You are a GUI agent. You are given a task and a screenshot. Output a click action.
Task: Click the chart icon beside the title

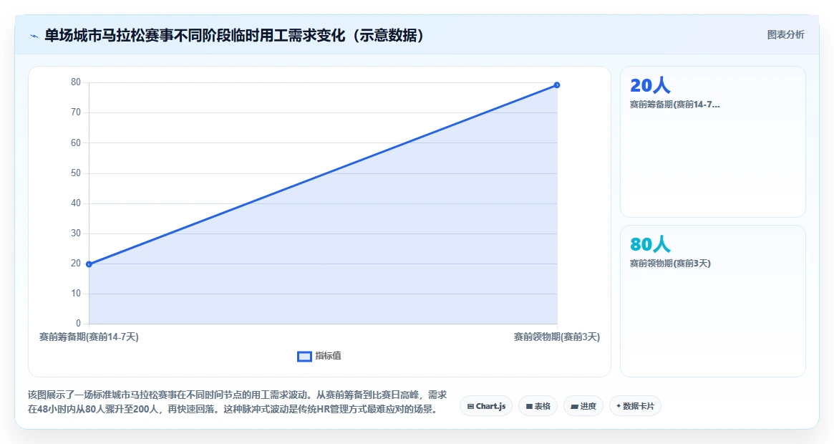(34, 37)
